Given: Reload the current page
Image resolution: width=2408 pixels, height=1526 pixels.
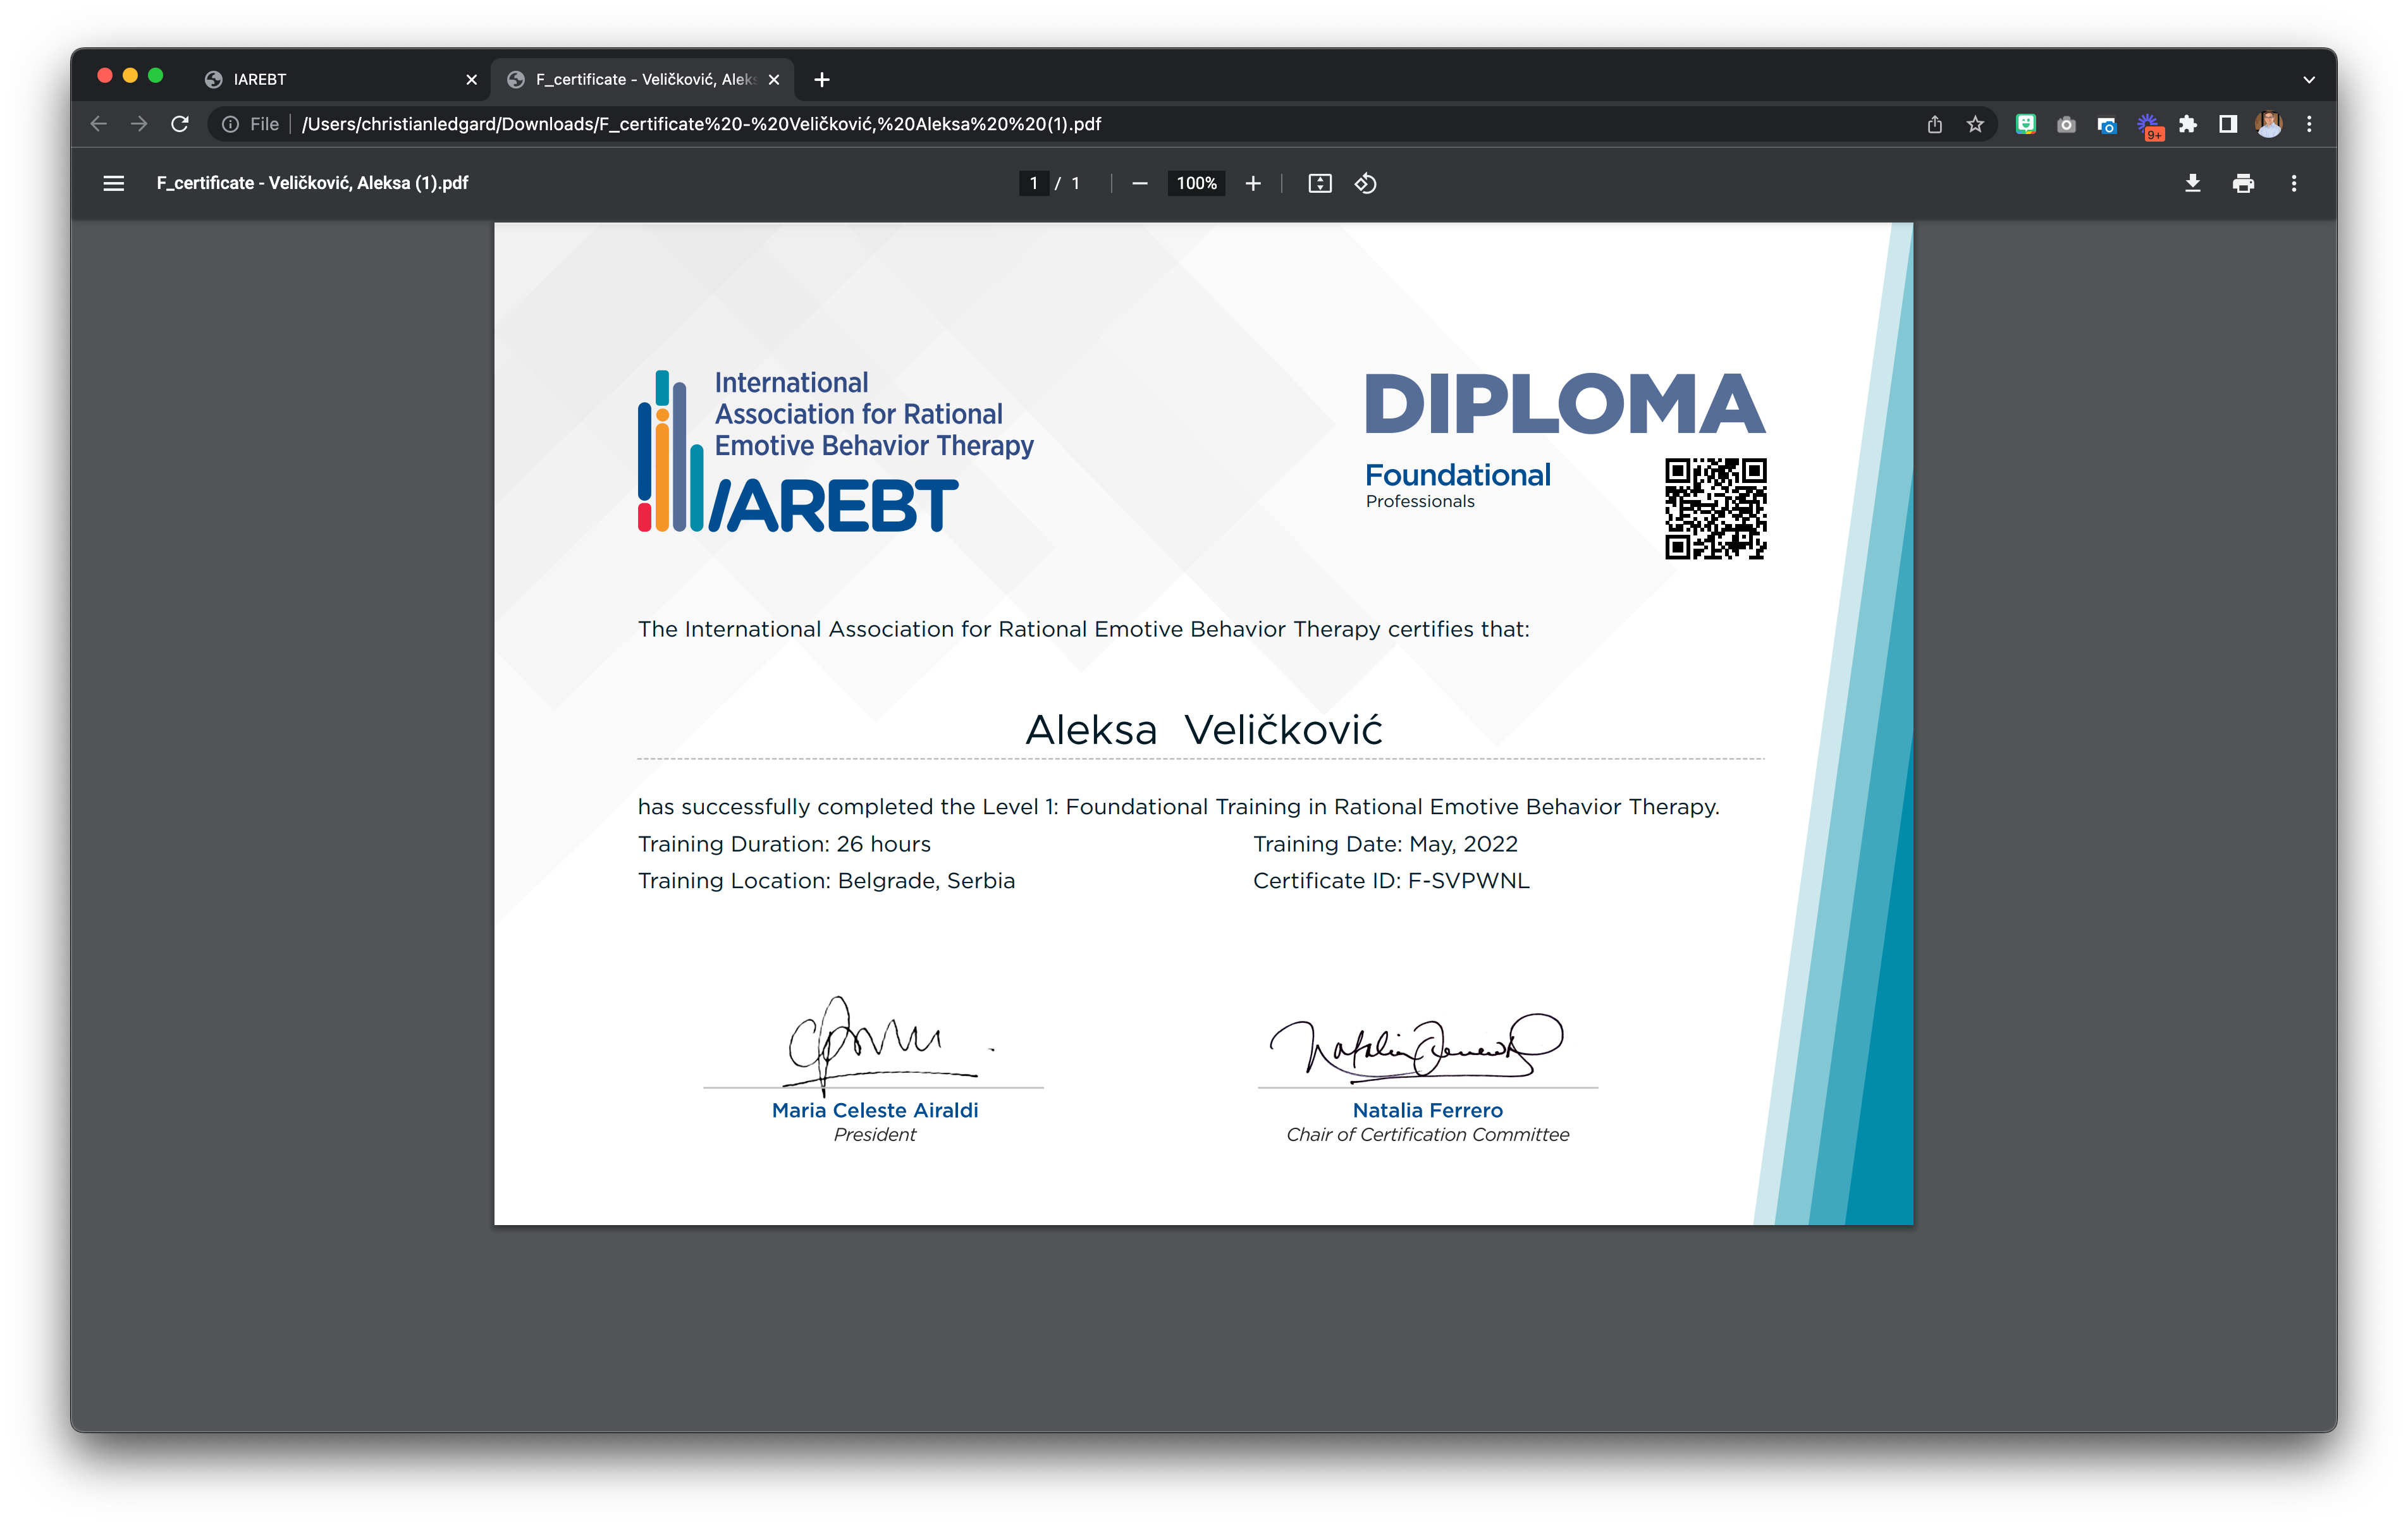Looking at the screenshot, I should coord(180,124).
